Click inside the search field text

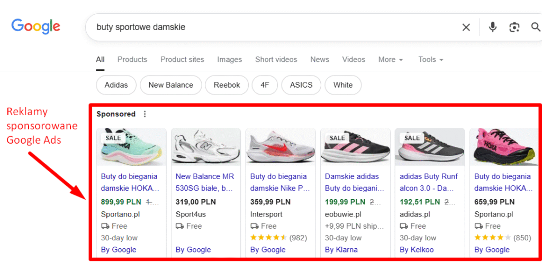coord(141,27)
